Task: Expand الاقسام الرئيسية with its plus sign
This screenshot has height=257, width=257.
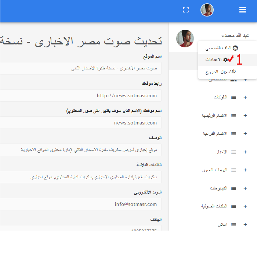Action: pos(245,116)
